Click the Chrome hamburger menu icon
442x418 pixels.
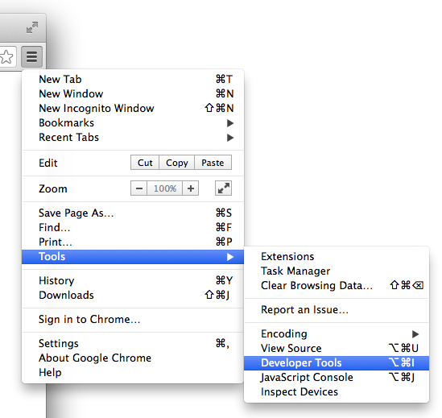[x=31, y=56]
